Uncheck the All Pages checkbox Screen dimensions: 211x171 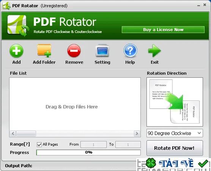[x=39, y=144]
